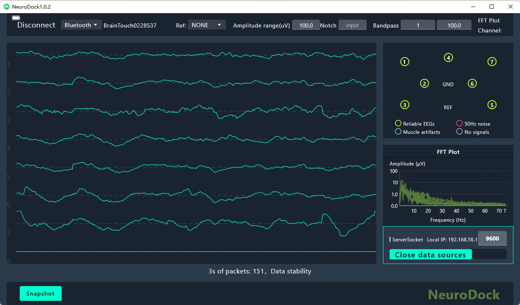520x305 pixels.
Task: Click electrode 7 indicator circle
Action: (492, 62)
